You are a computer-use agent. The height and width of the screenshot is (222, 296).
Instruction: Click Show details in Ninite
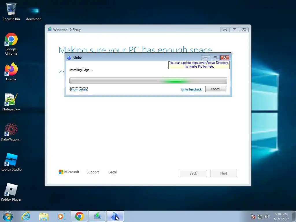point(79,89)
